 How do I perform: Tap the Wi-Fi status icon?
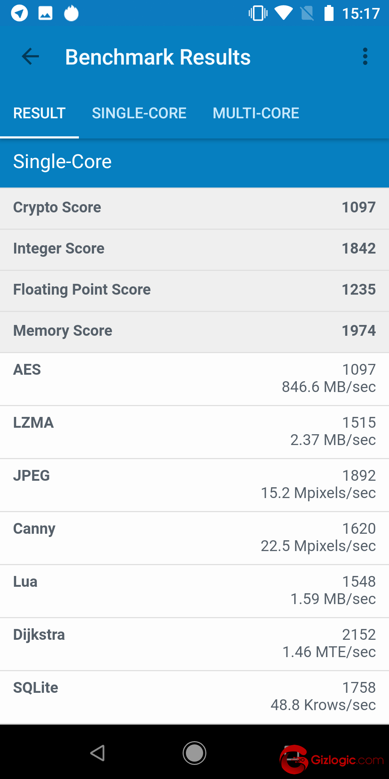click(283, 14)
